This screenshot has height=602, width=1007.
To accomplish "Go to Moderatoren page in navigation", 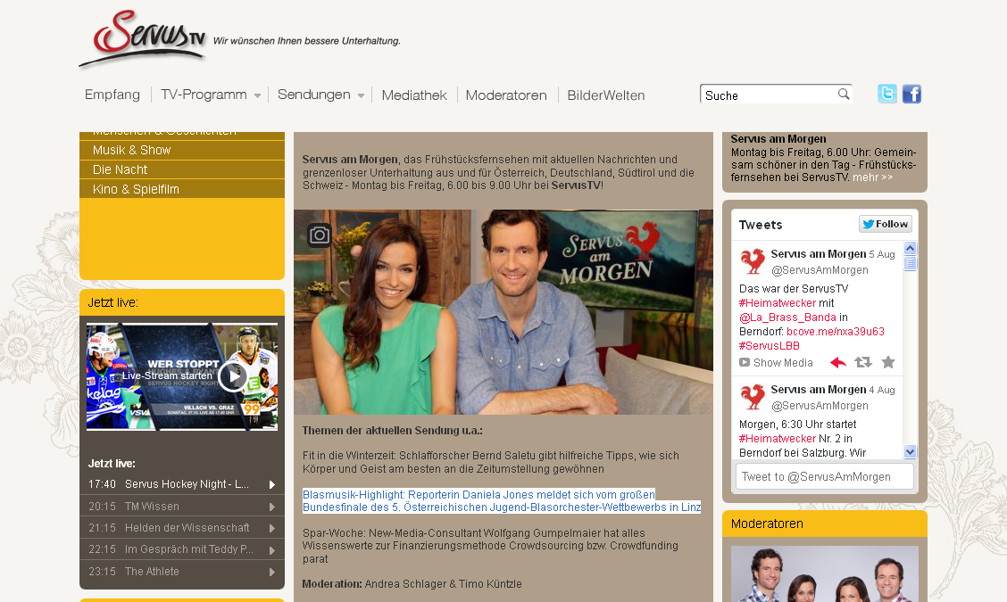I will (506, 95).
